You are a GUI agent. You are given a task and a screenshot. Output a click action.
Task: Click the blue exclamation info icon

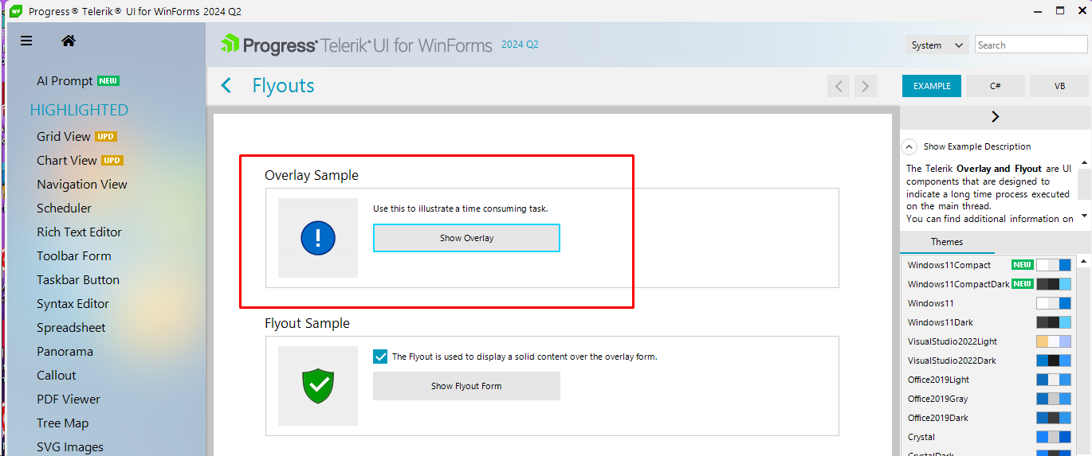318,238
